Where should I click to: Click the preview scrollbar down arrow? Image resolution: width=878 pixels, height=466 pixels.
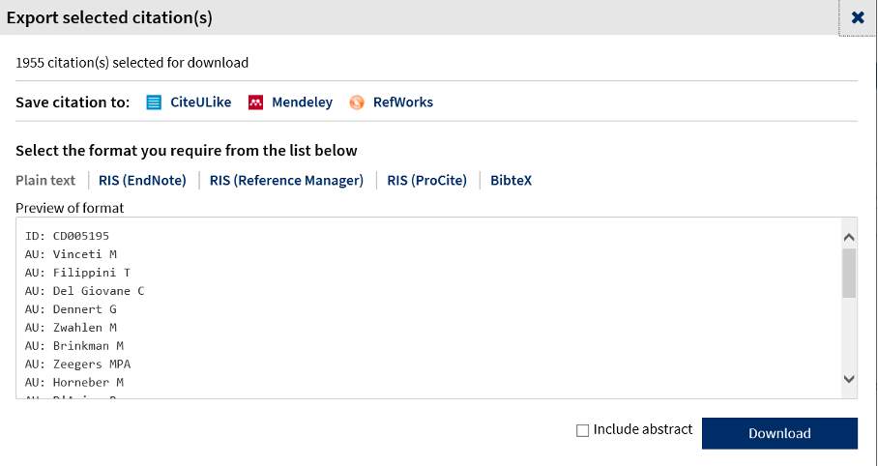(x=849, y=379)
